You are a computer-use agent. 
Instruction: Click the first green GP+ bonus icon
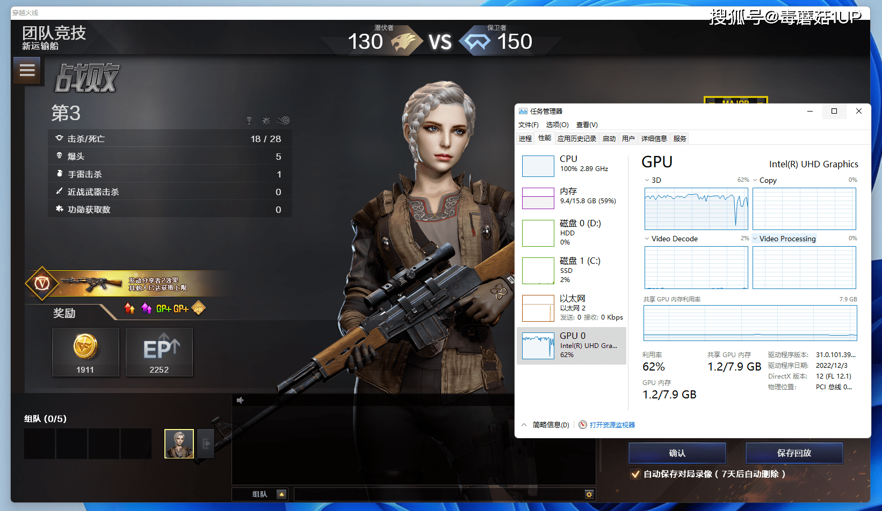coord(163,309)
